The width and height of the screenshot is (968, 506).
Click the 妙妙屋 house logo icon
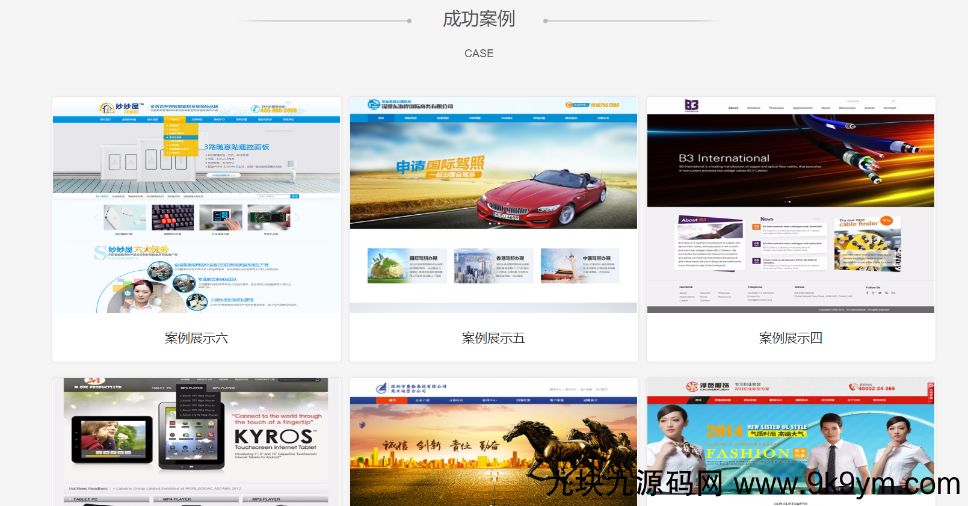tap(107, 108)
